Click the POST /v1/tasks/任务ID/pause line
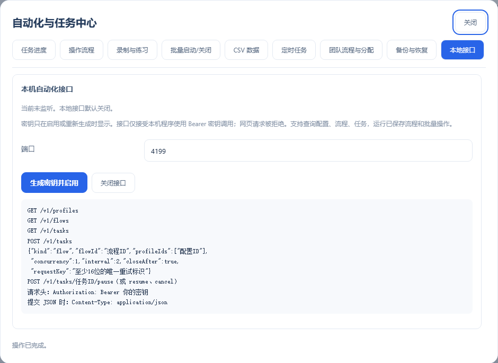 pos(102,282)
